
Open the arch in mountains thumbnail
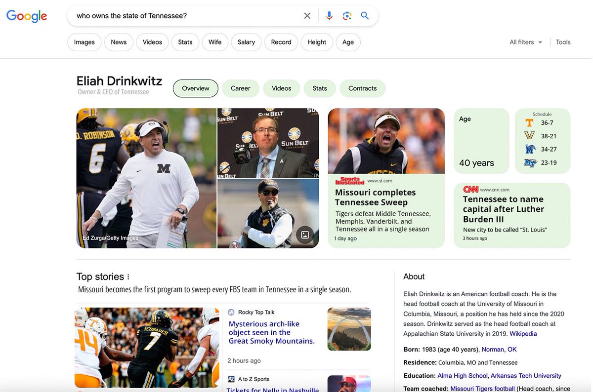(x=349, y=329)
